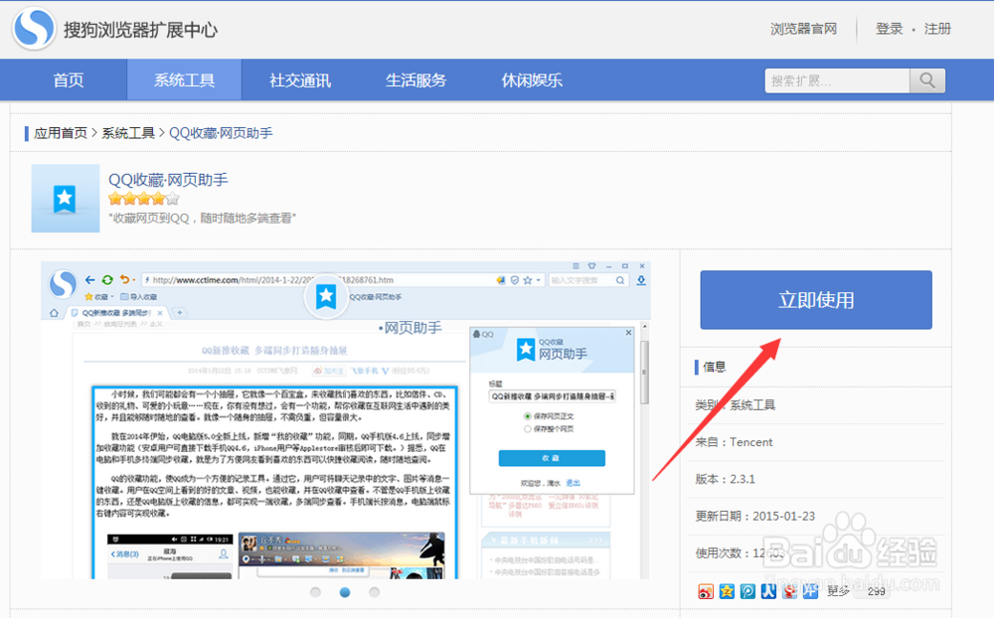994x618 pixels.
Task: Focus the 搜索扩展 search field
Action: click(x=837, y=80)
